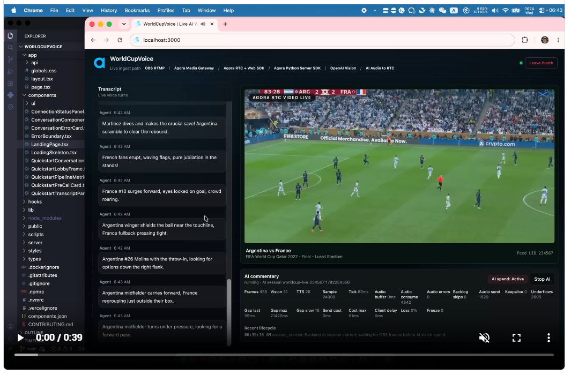Open a new Chrome tab
The image size is (571, 375).
tap(225, 24)
